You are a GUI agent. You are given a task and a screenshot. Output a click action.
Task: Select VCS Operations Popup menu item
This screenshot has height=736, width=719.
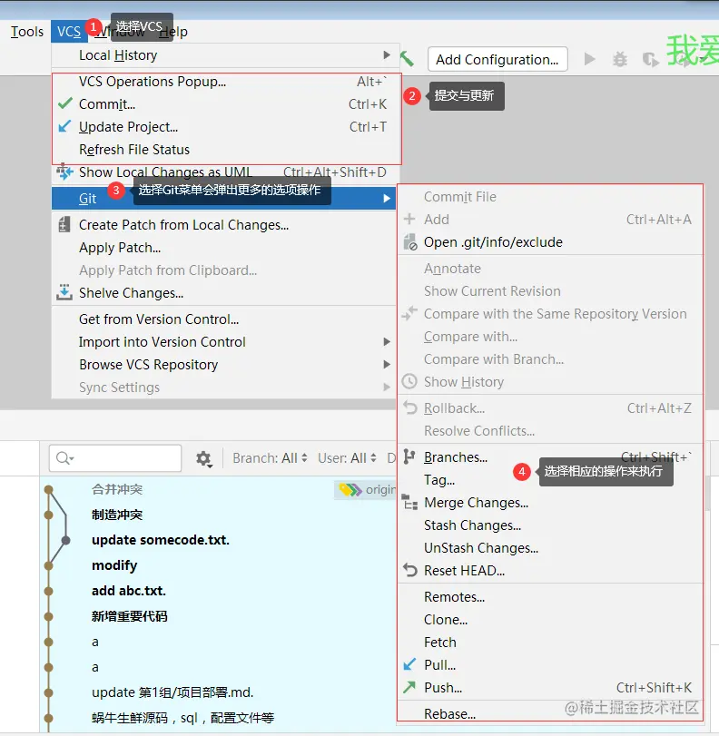click(226, 81)
